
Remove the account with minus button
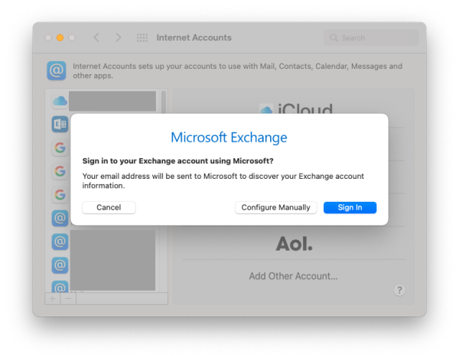(68, 299)
